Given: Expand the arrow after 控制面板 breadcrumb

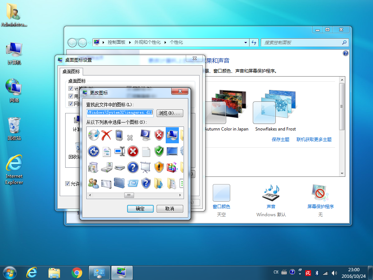Looking at the screenshot, I should (x=130, y=42).
